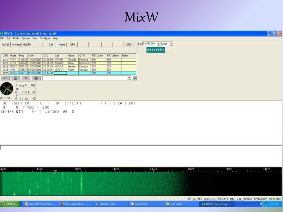283x212 pixels.
Task: Click the BPSK31 mode in status bar
Action: click(248, 199)
